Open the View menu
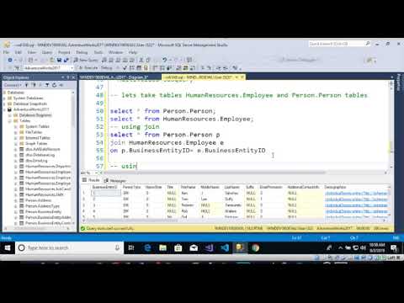 pos(32,52)
